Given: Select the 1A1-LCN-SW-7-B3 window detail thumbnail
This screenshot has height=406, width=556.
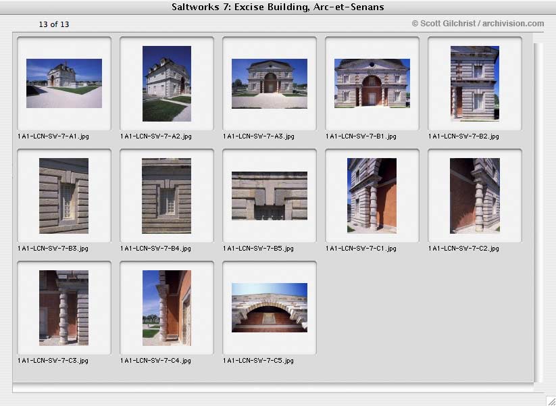Looking at the screenshot, I should (64, 196).
